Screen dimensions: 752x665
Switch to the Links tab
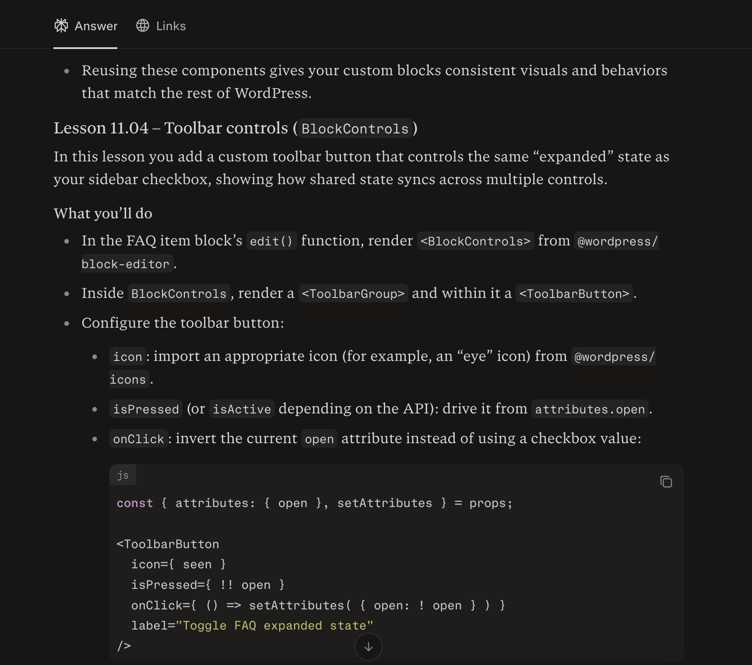171,26
